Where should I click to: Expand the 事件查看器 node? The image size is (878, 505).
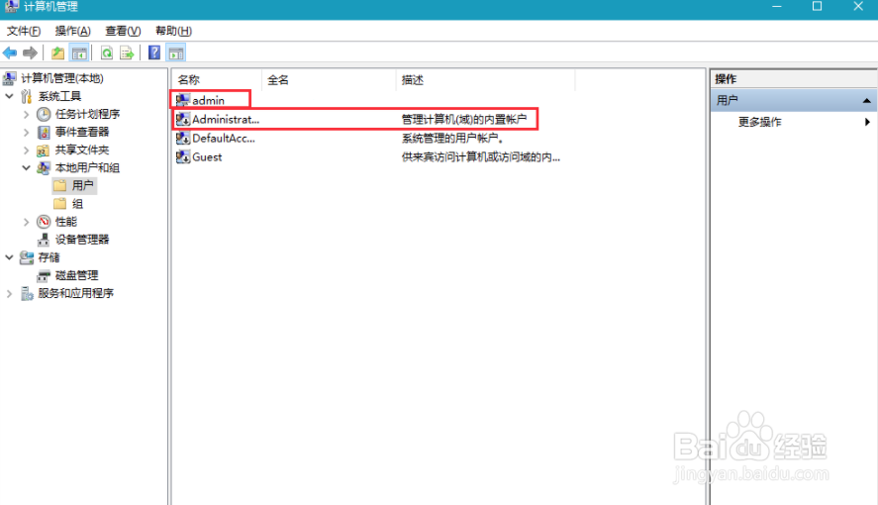[x=27, y=132]
